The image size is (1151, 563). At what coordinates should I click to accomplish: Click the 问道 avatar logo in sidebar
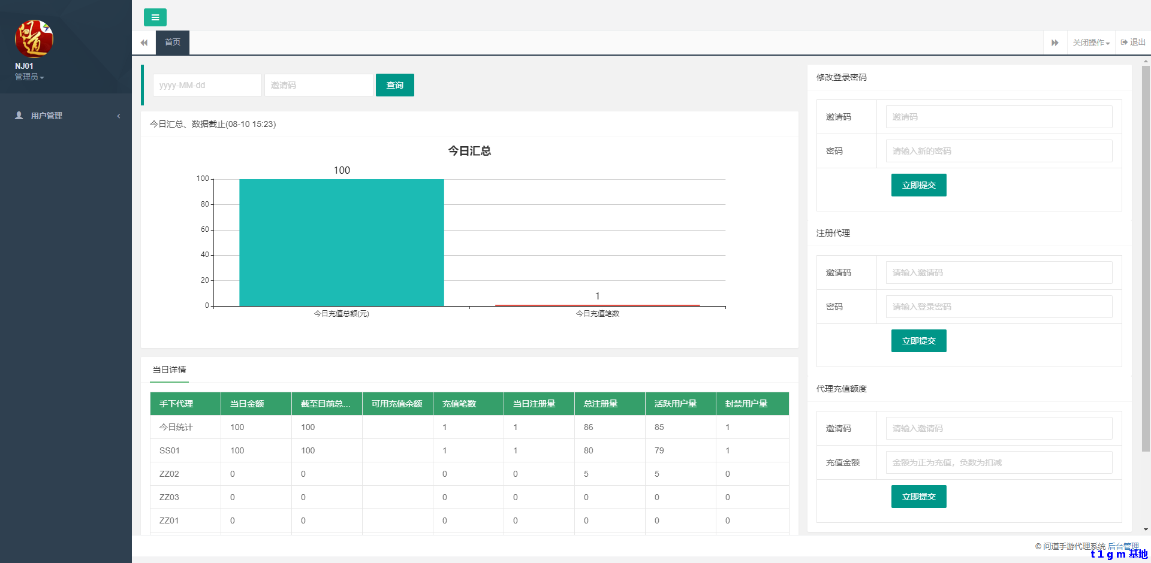click(34, 38)
